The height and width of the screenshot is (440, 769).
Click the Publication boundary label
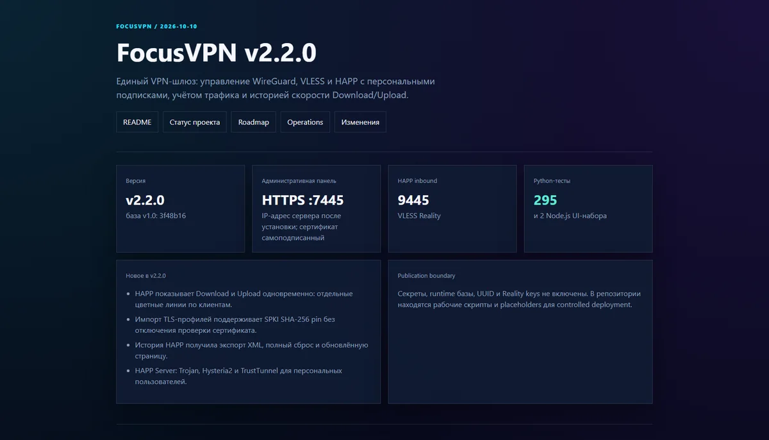(426, 276)
